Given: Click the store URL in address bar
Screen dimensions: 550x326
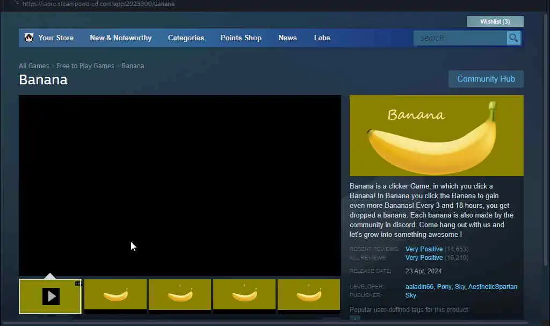Looking at the screenshot, I should point(99,4).
